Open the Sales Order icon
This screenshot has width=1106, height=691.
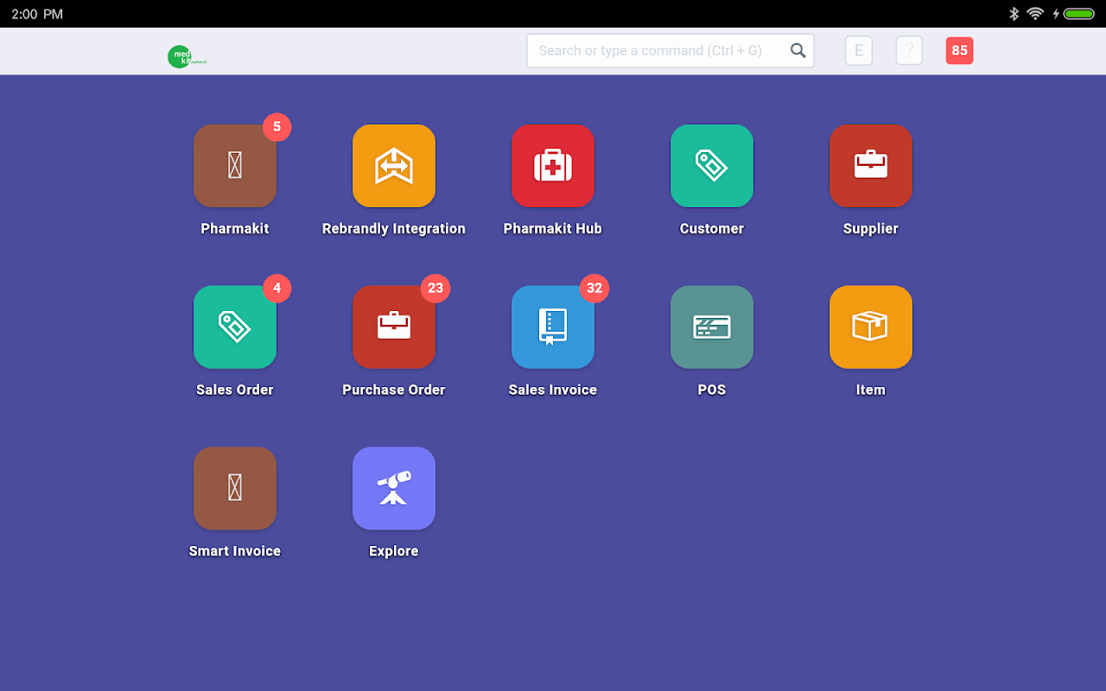coord(235,327)
